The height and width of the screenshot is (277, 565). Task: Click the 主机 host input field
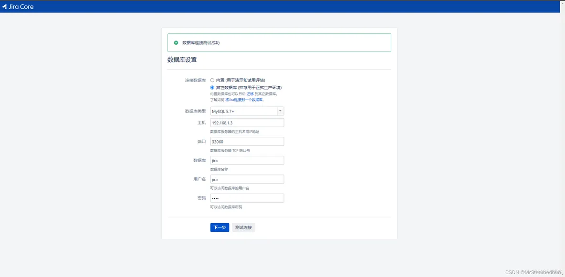point(247,123)
